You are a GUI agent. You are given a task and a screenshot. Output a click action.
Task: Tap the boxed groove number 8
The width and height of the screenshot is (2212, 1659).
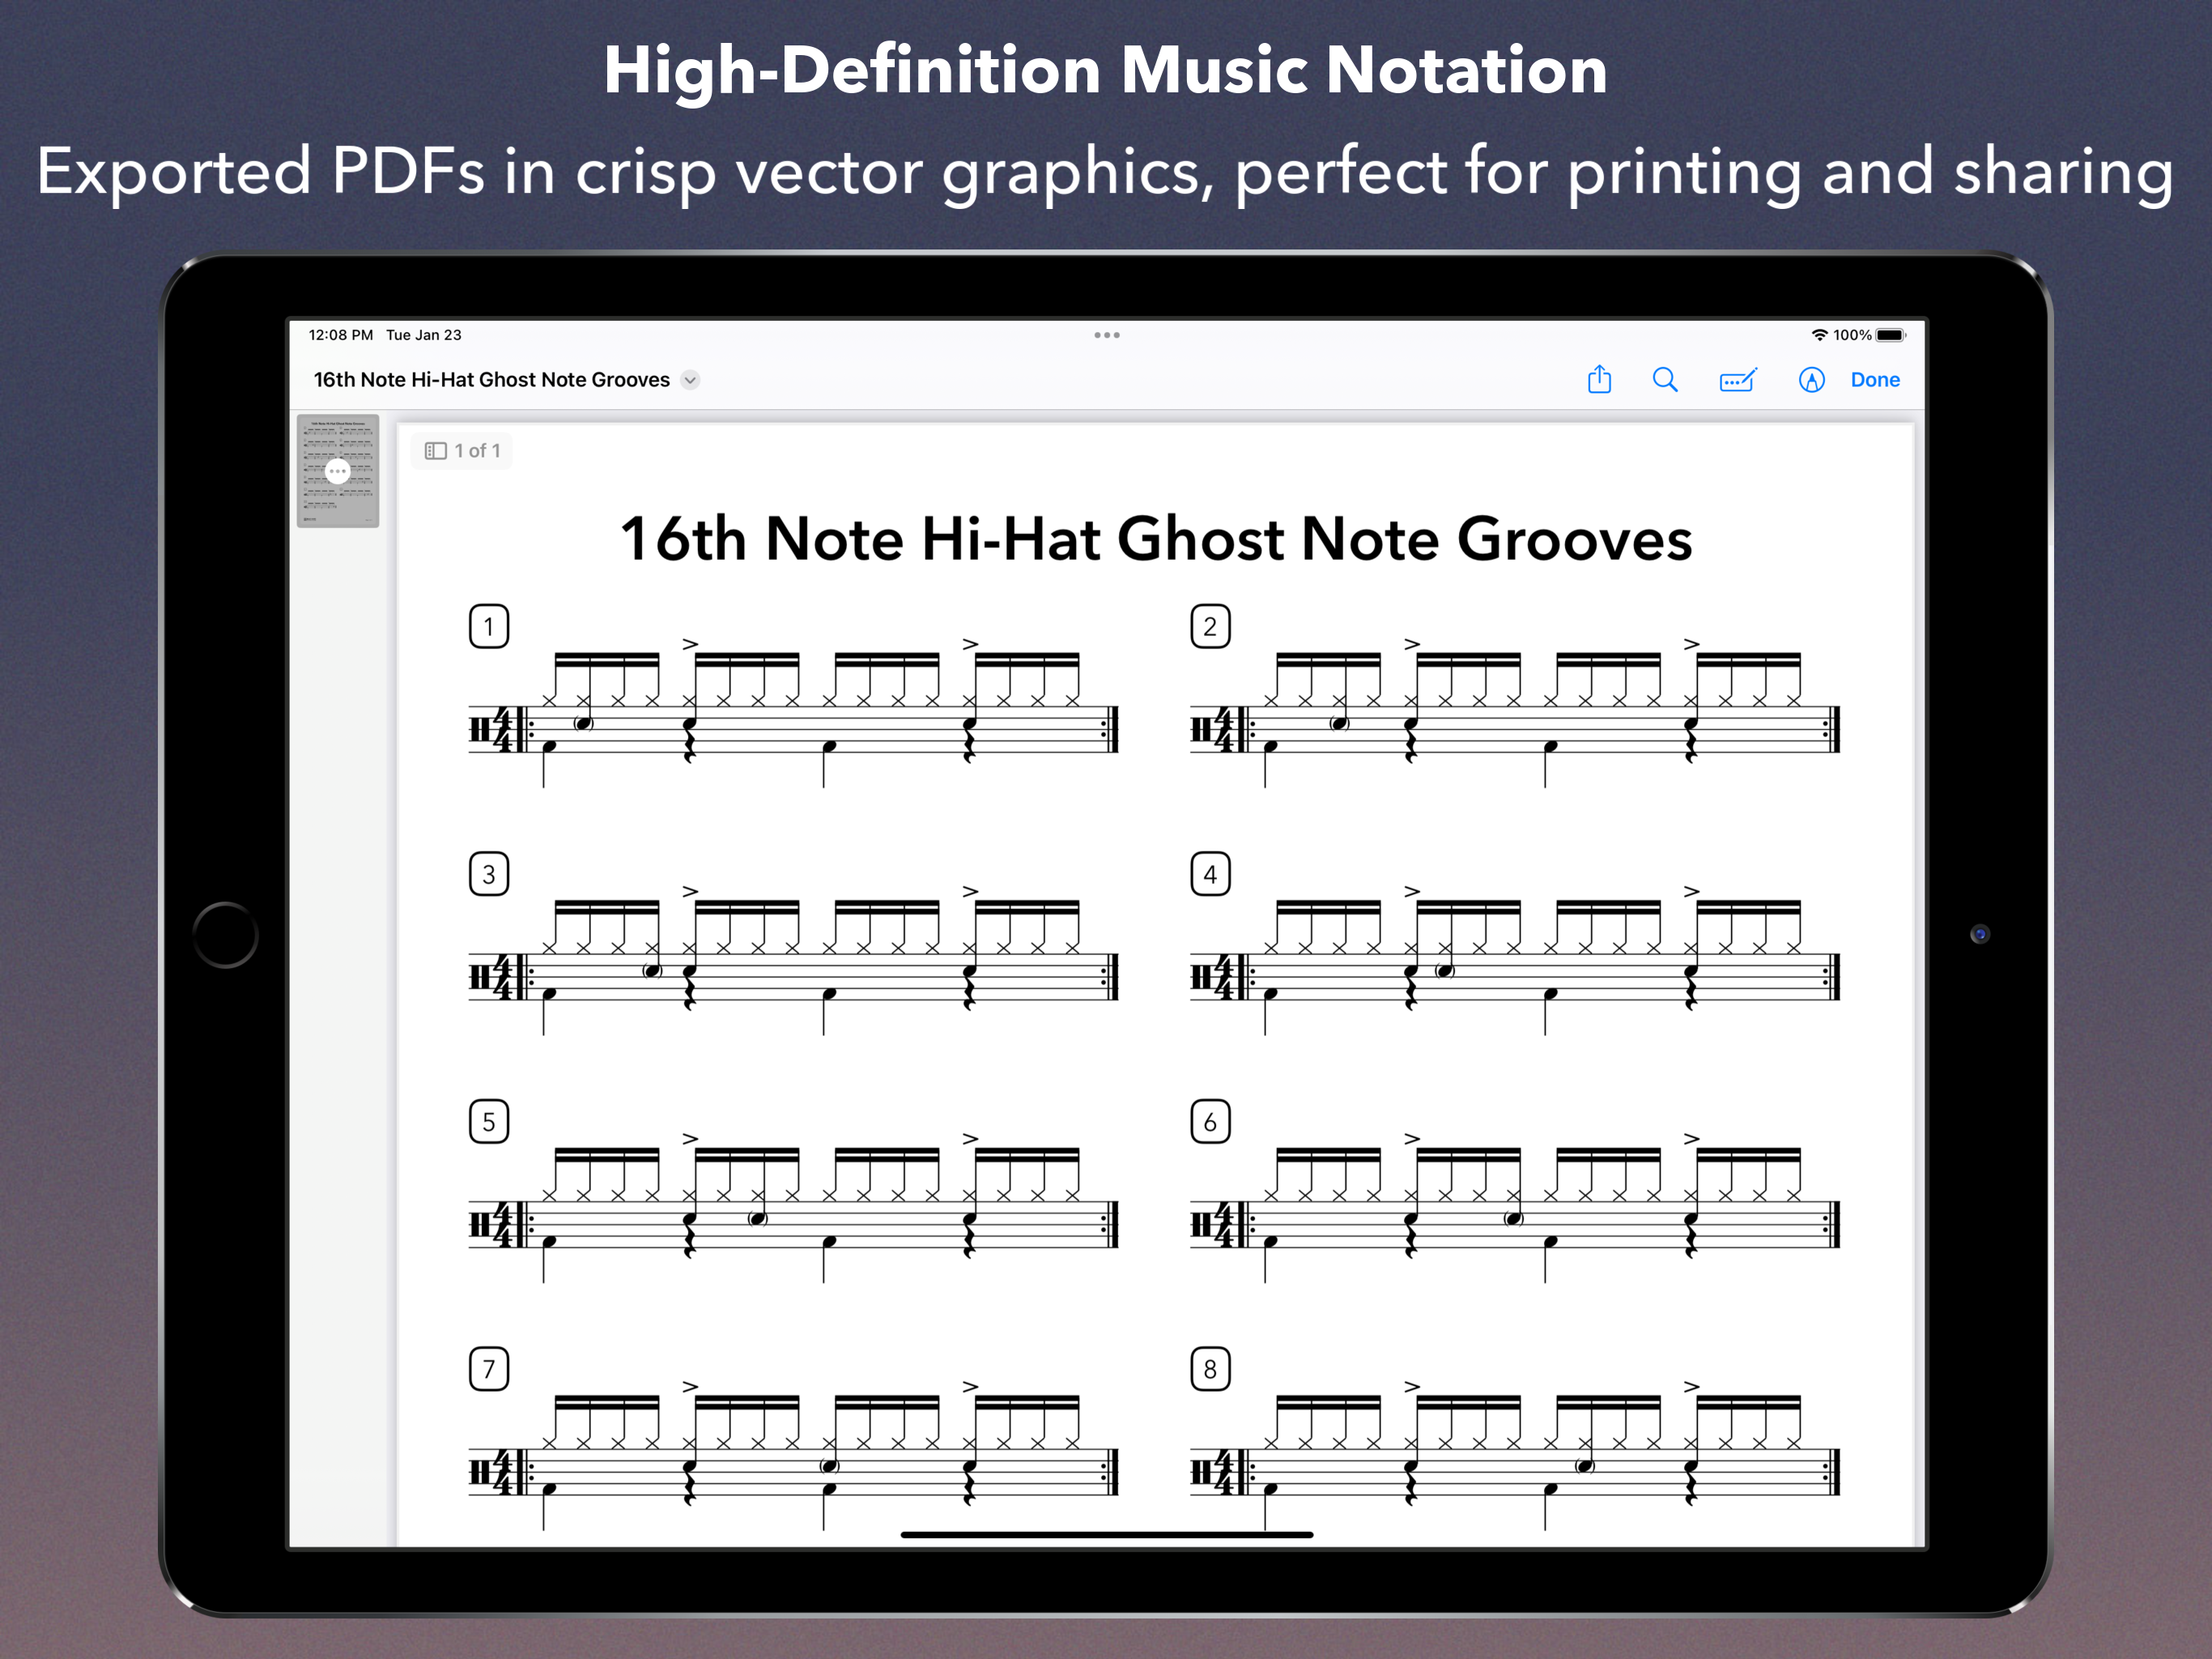coord(1210,1369)
